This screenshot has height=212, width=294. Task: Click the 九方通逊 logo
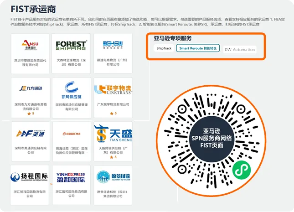[31, 88]
